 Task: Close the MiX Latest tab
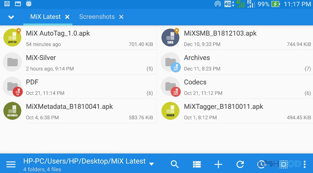(x=67, y=17)
